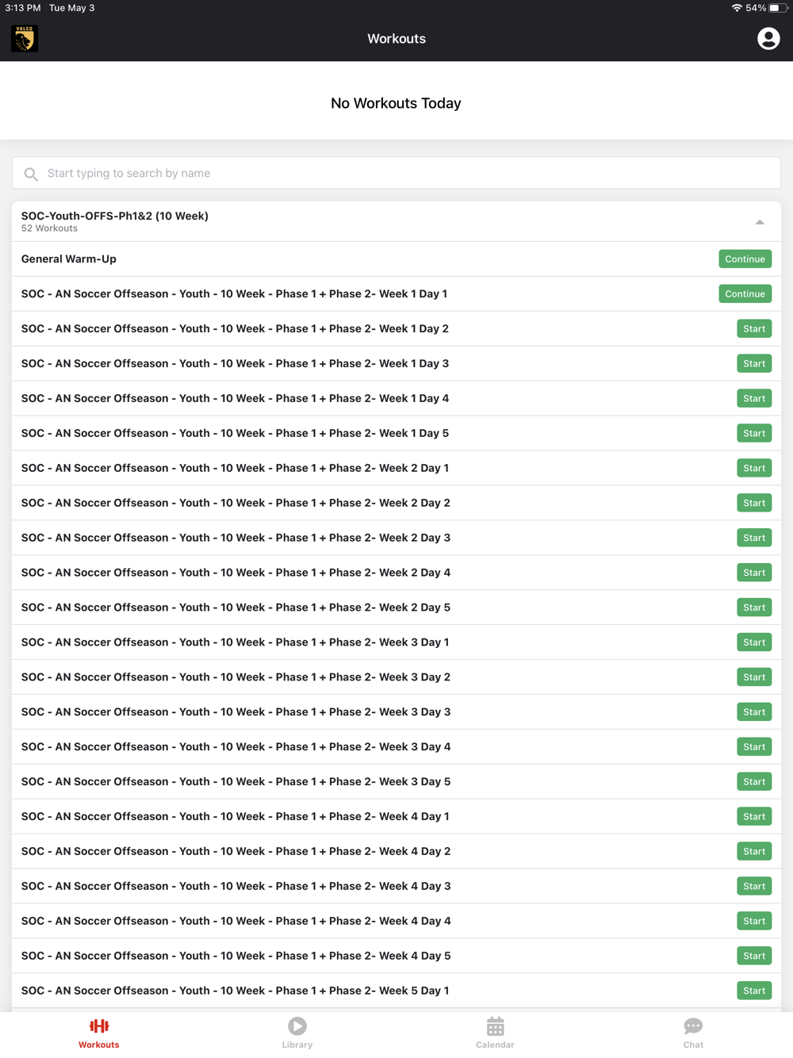Start the Week 1 Day 3 workout
The image size is (793, 1058).
tap(754, 363)
